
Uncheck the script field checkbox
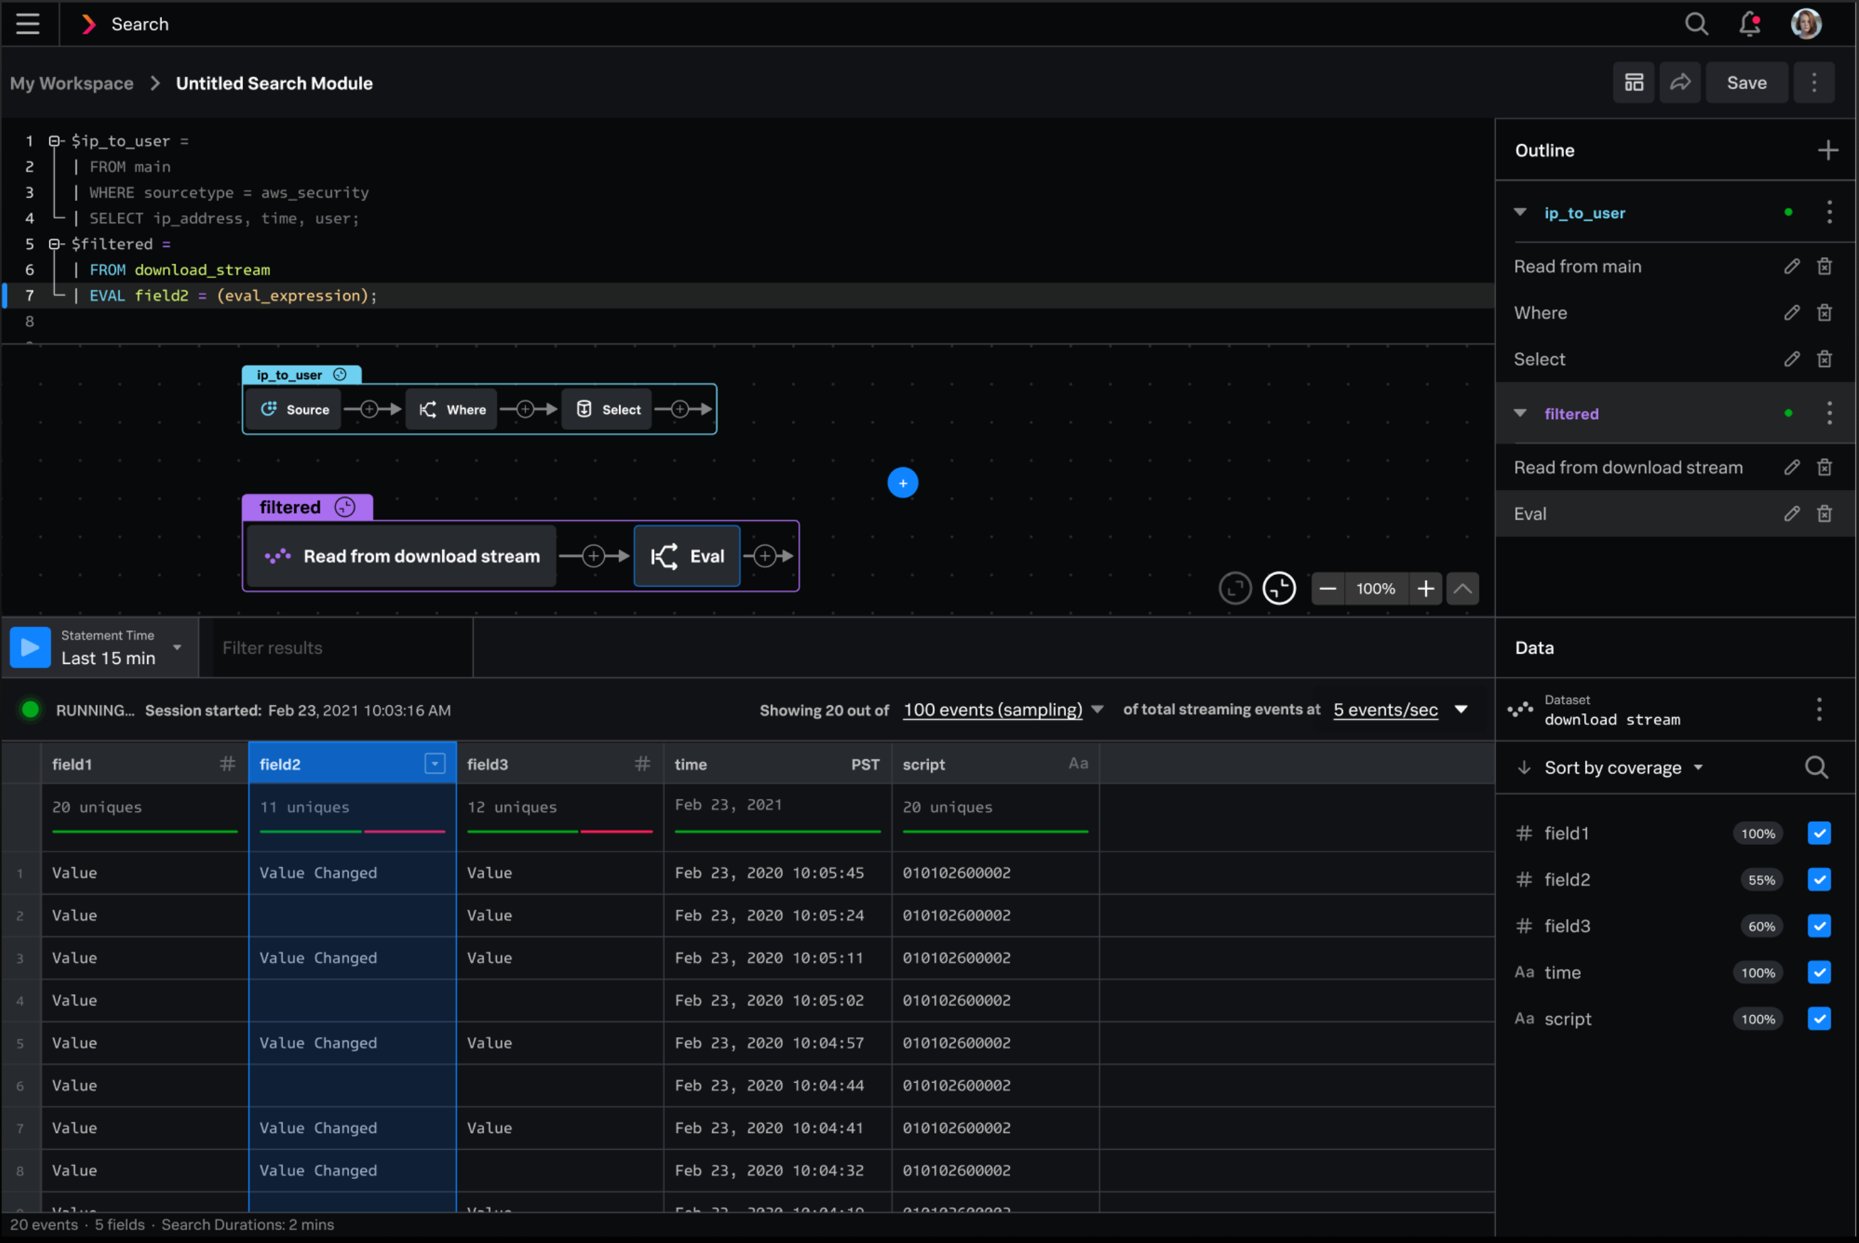pyautogui.click(x=1818, y=1019)
